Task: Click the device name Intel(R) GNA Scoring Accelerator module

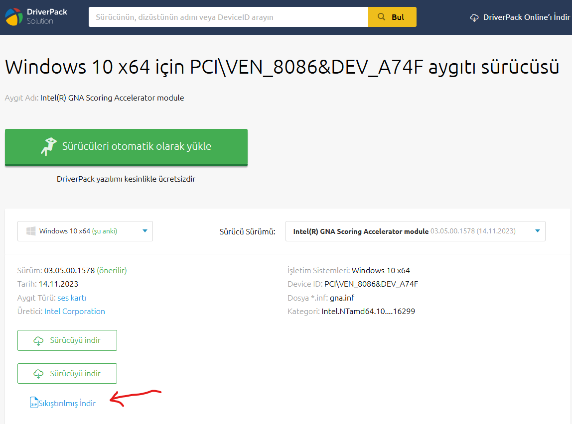Action: pos(112,98)
